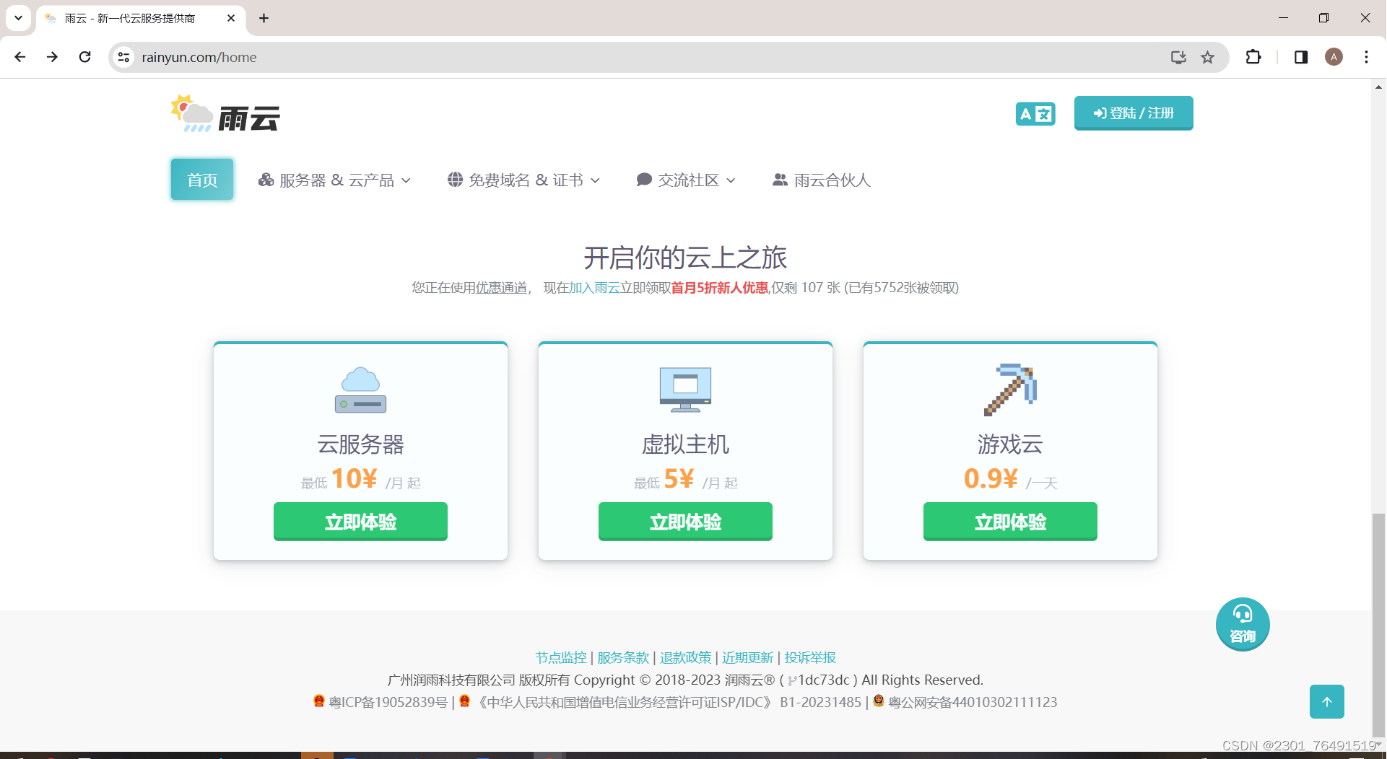Click the 0.9¥ price text

(991, 478)
